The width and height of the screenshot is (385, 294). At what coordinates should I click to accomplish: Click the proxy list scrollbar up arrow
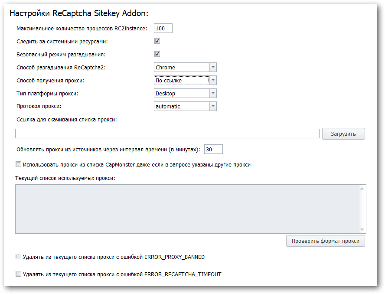362,189
